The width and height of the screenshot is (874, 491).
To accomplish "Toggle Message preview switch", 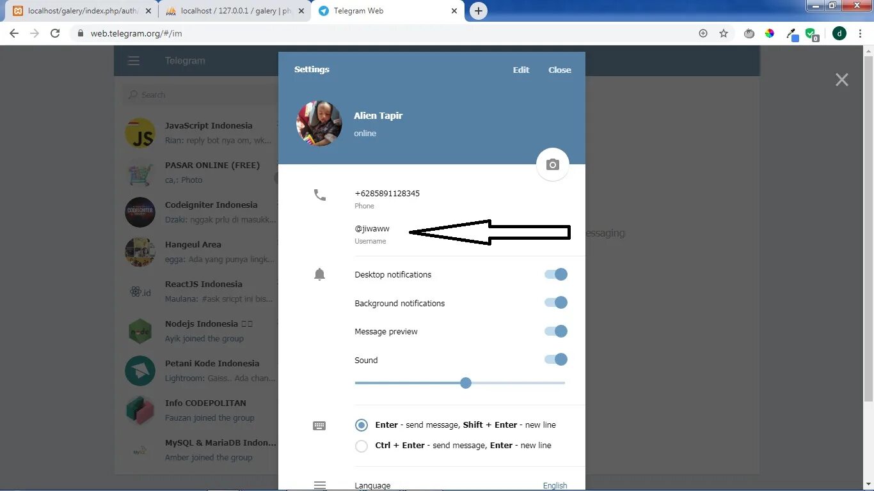I will (556, 331).
